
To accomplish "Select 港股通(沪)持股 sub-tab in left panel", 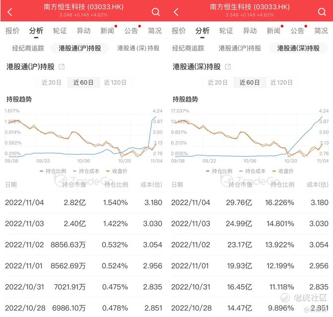I will coord(80,48).
